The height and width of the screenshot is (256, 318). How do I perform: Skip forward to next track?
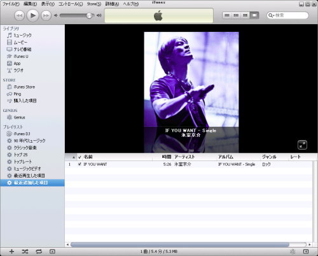click(x=46, y=15)
